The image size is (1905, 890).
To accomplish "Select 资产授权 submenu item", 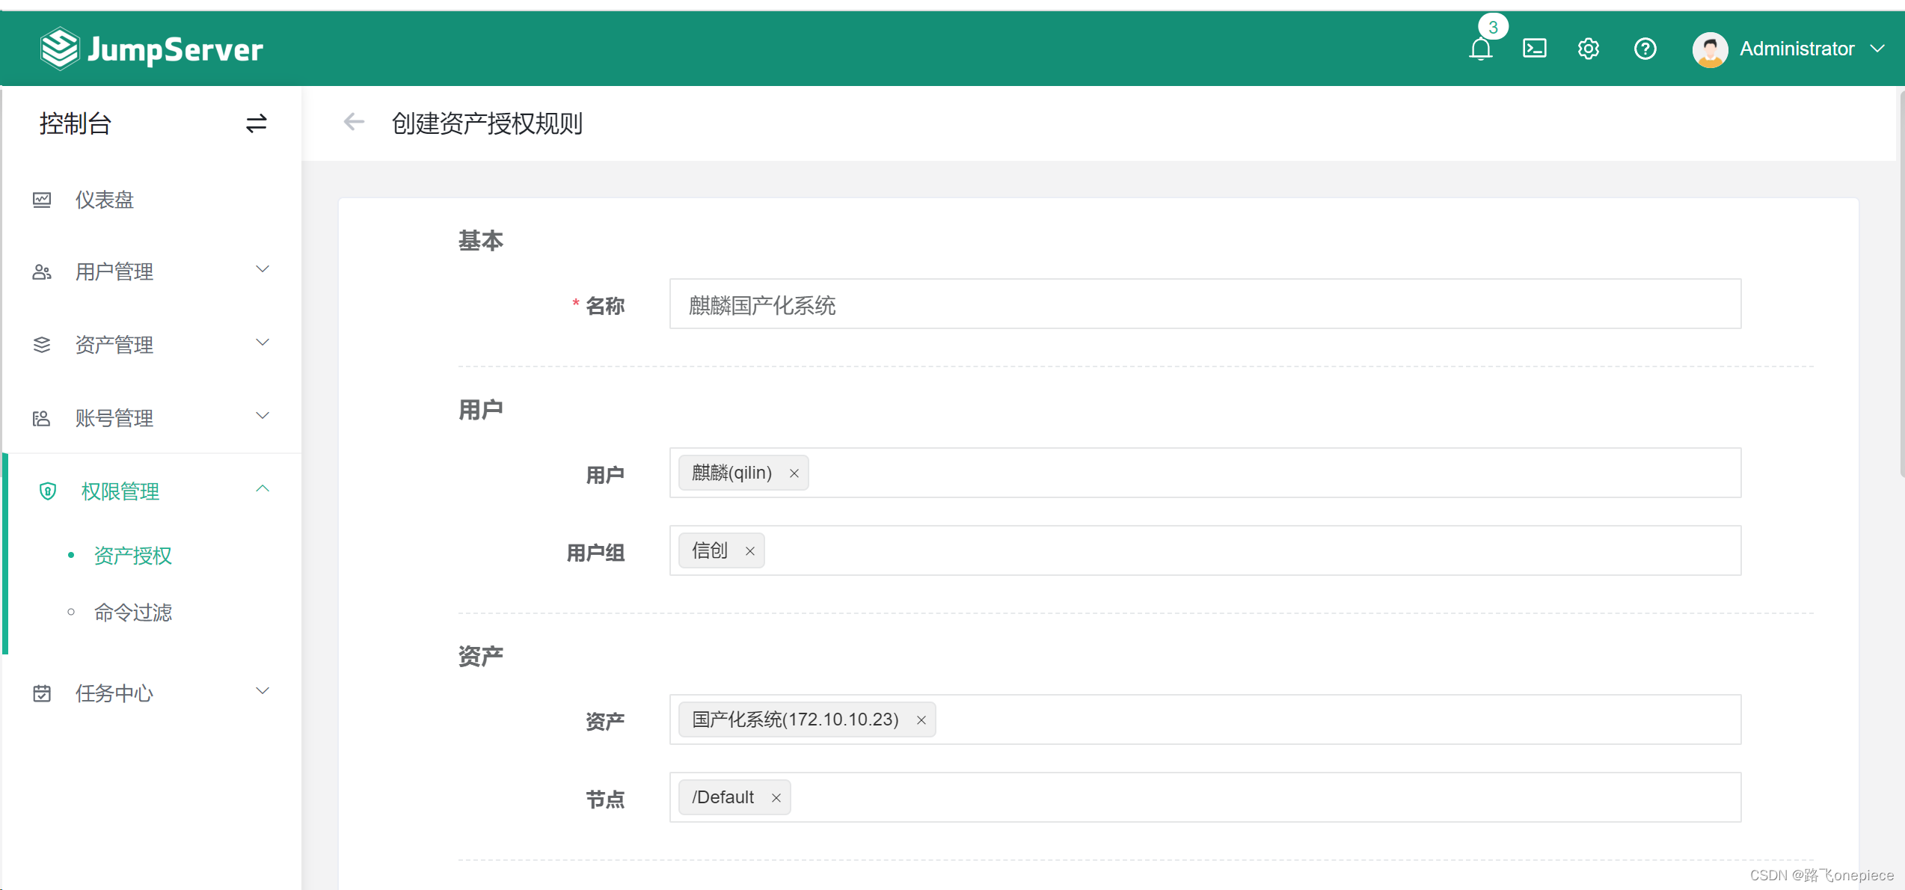I will pyautogui.click(x=133, y=556).
